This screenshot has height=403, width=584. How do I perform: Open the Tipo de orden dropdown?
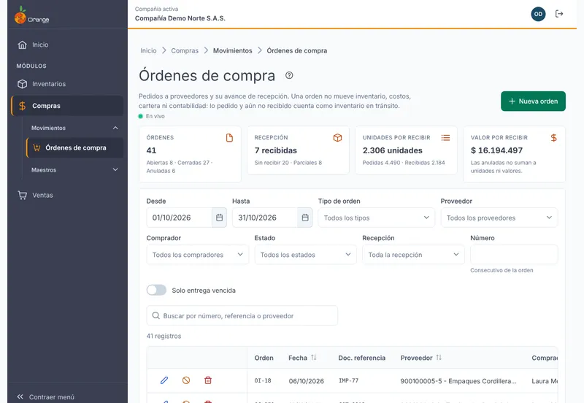tap(376, 218)
